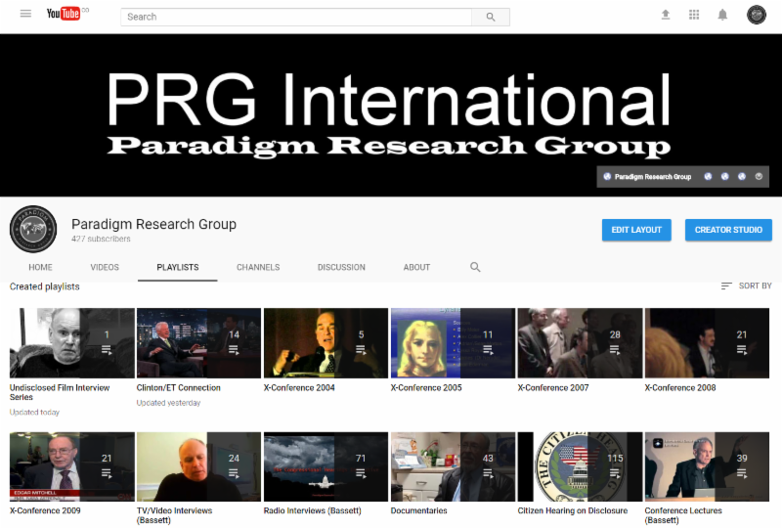Search this channel with magnifier icon

click(475, 268)
